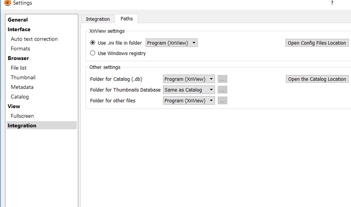Open the General settings category

[x=18, y=20]
